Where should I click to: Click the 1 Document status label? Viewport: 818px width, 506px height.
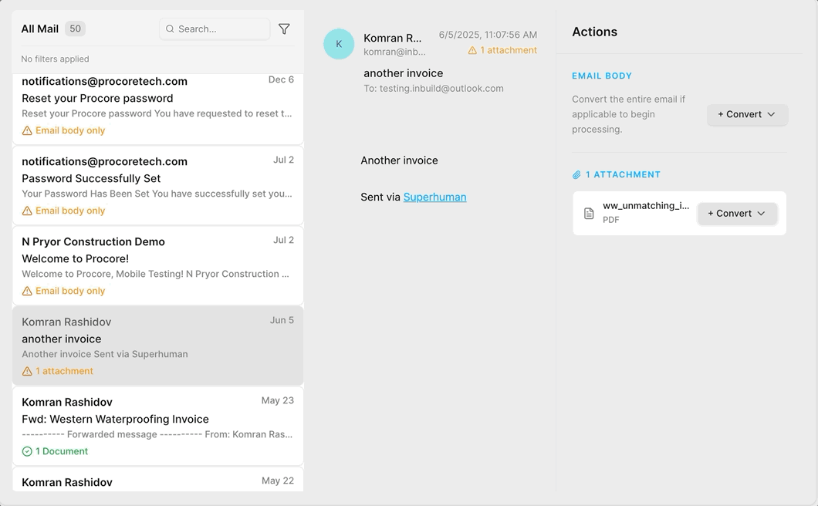(x=62, y=451)
